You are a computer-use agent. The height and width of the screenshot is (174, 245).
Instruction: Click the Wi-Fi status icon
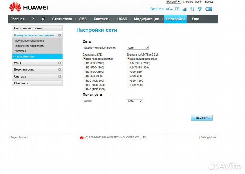[200, 9]
